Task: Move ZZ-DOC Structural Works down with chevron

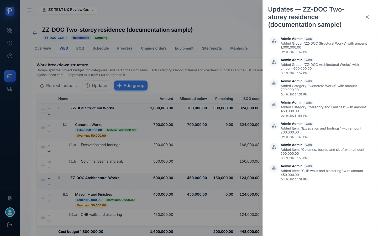Action: (49, 115)
